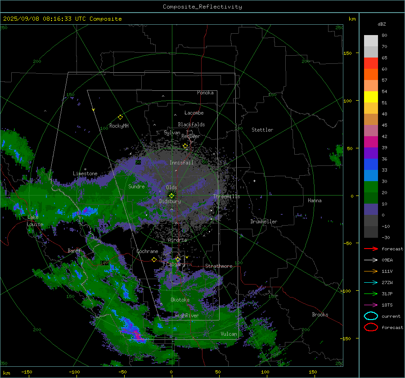Click the orange 111V arrow icon
This screenshot has height=378, width=405.
coord(371,271)
